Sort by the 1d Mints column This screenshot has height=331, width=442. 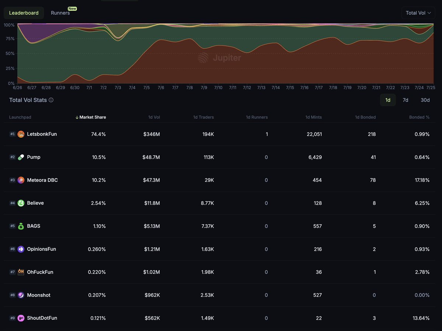tap(313, 117)
